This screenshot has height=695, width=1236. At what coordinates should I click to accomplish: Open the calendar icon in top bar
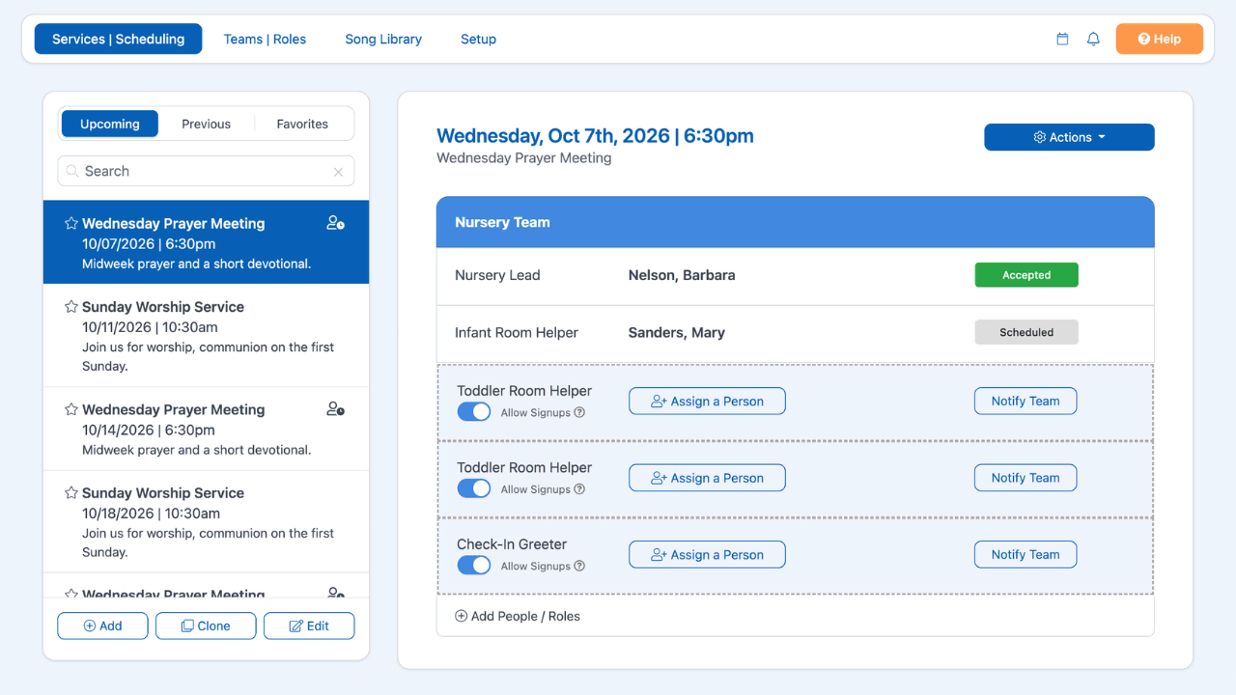tap(1062, 40)
